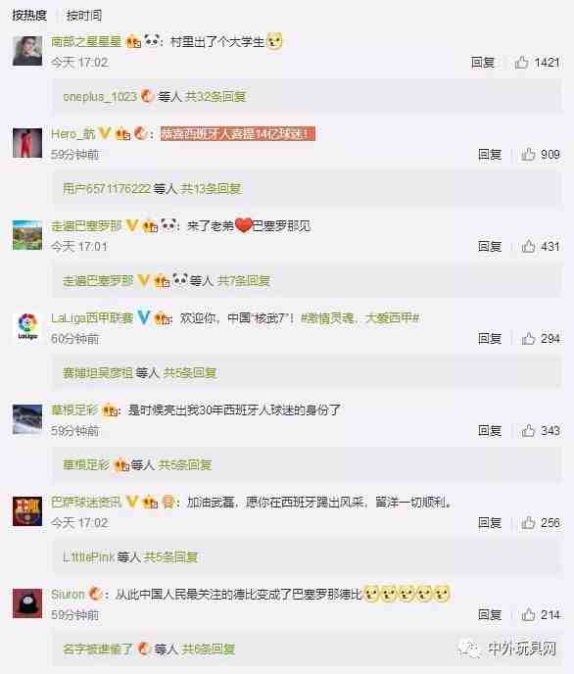The image size is (574, 674).
Task: Click thumbs-up on comment with 431 likes
Action: click(x=528, y=246)
